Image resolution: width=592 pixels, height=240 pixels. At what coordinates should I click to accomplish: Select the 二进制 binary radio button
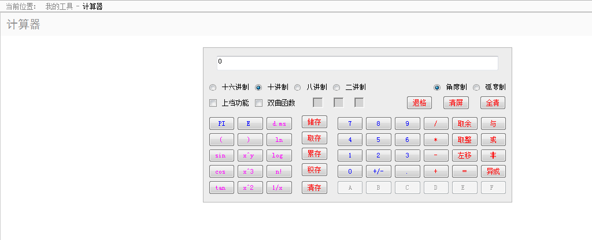336,88
